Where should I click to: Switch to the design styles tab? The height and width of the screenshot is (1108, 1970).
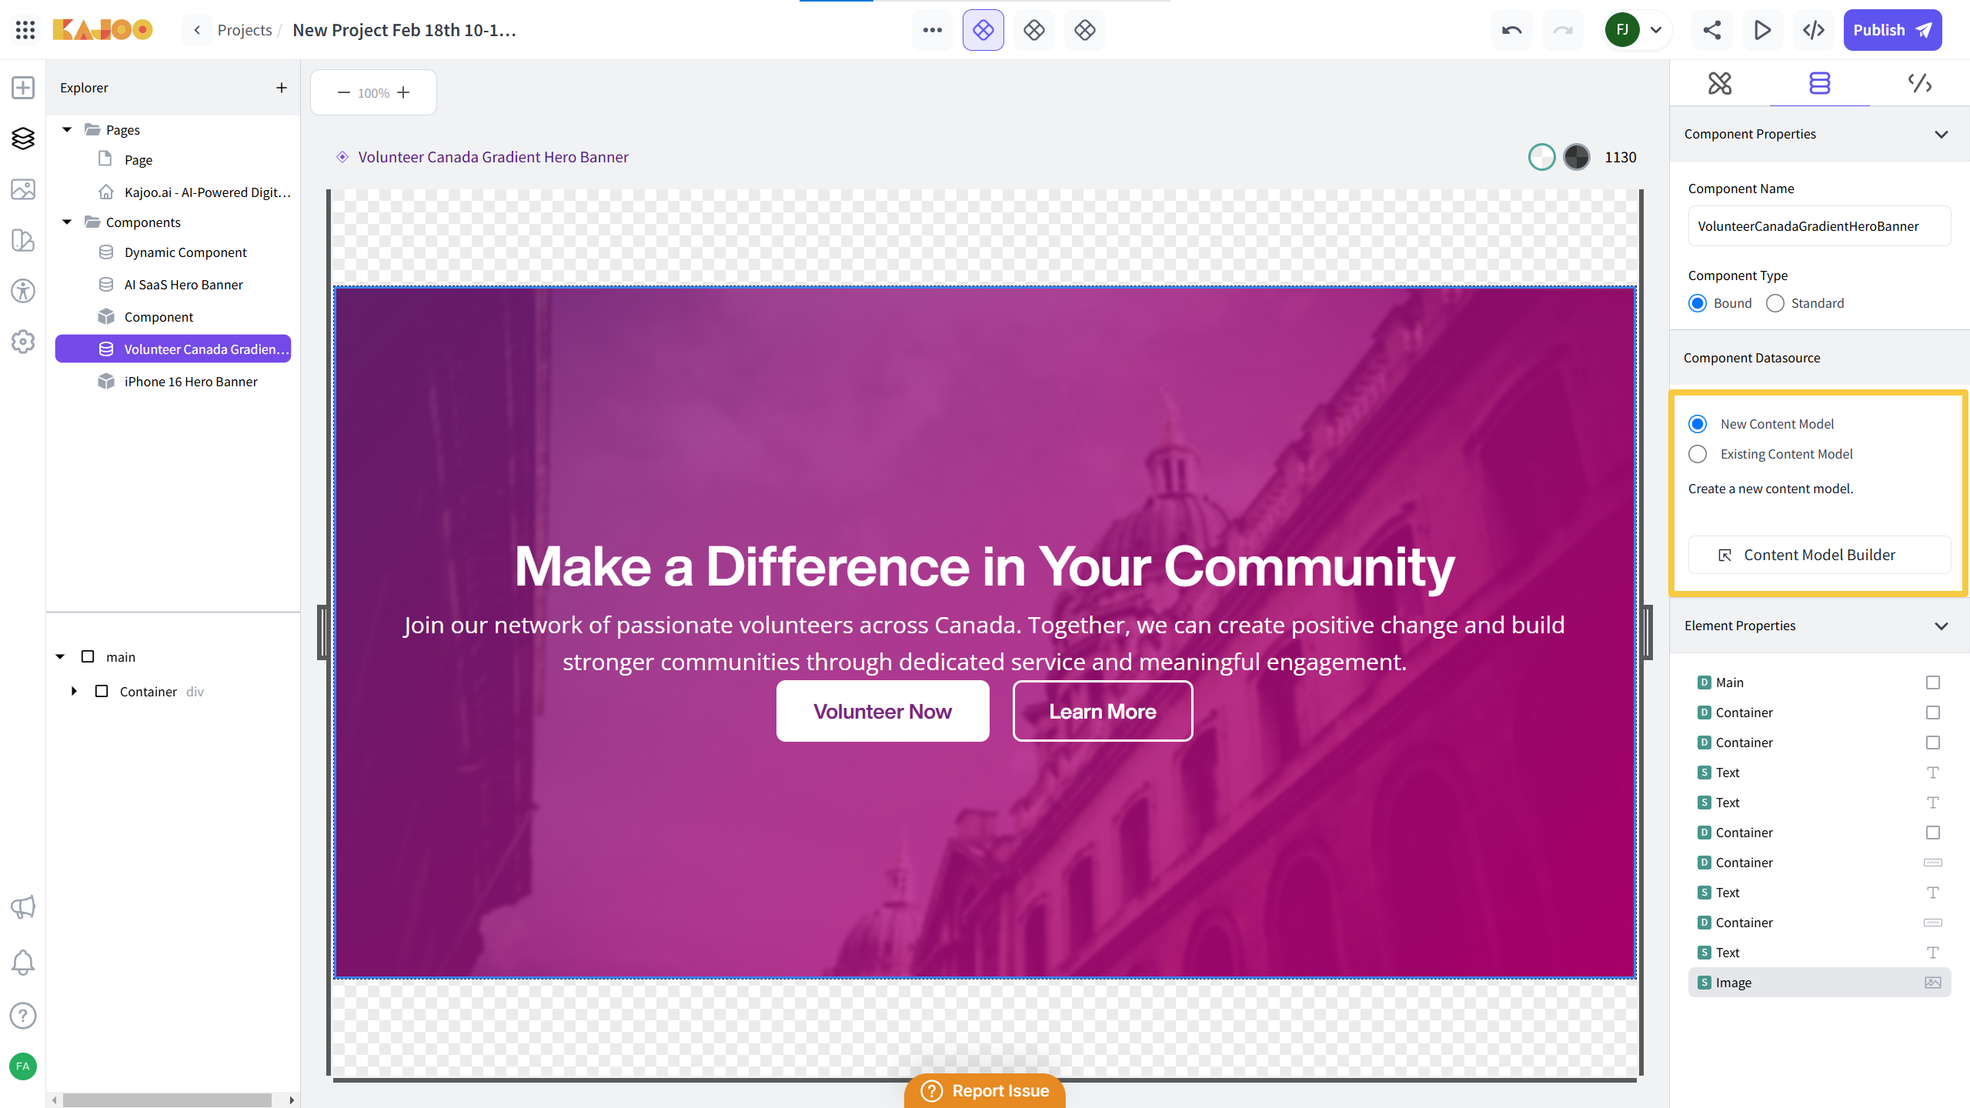pos(1719,83)
